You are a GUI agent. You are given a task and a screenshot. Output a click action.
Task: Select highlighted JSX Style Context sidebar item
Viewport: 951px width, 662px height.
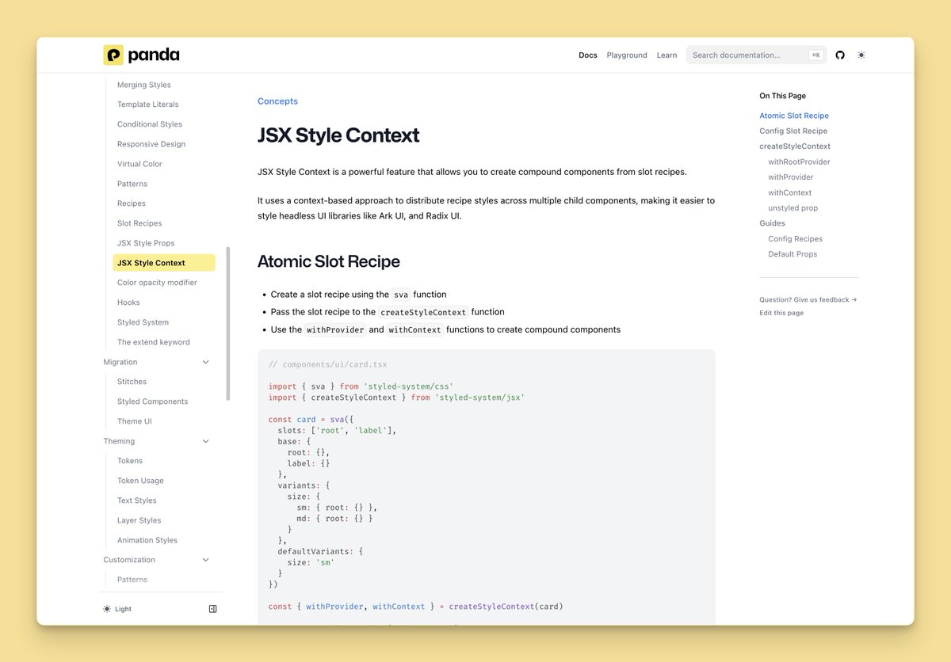(164, 263)
